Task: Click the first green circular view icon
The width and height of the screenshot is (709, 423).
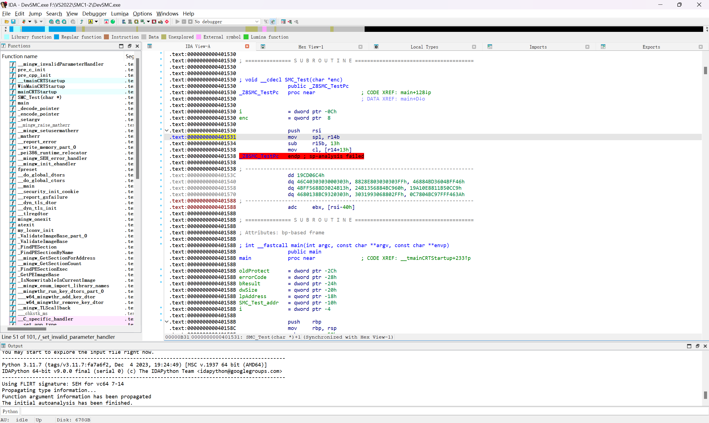Action: 51,22
